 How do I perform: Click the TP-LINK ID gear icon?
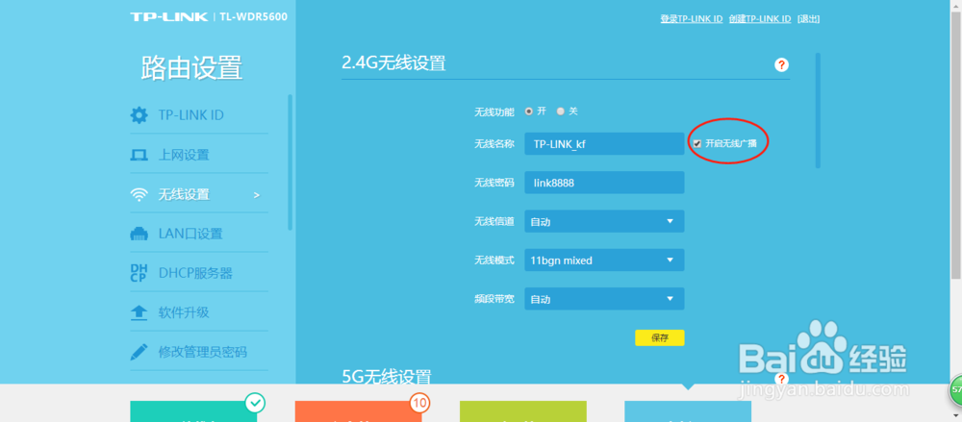(x=139, y=114)
